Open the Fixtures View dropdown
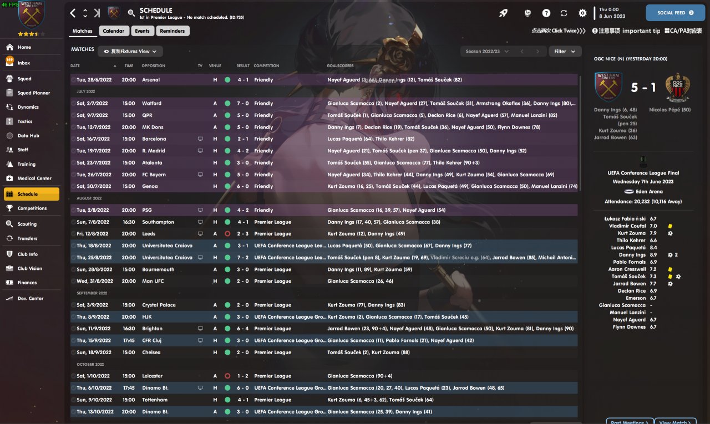The height and width of the screenshot is (424, 710). tap(130, 52)
